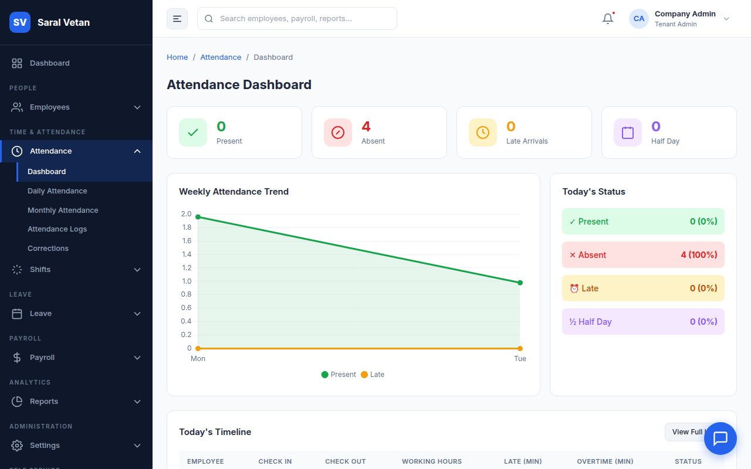Image resolution: width=751 pixels, height=469 pixels.
Task: Expand the Employees menu chevron
Action: click(137, 107)
